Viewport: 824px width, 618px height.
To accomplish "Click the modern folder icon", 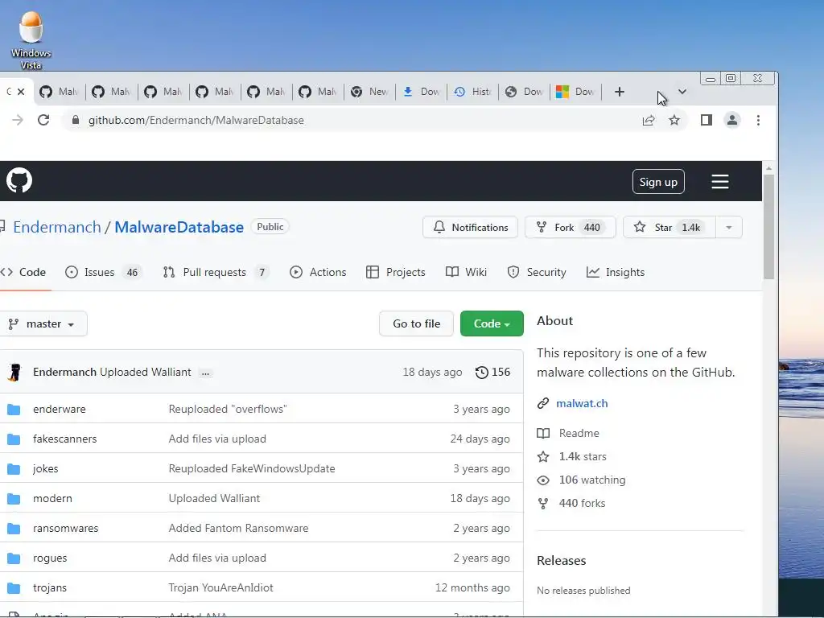I will [14, 499].
